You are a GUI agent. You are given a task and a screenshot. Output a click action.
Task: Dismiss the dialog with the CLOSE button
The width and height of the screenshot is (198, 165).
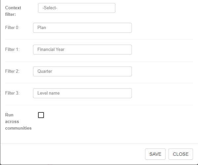click(x=181, y=154)
